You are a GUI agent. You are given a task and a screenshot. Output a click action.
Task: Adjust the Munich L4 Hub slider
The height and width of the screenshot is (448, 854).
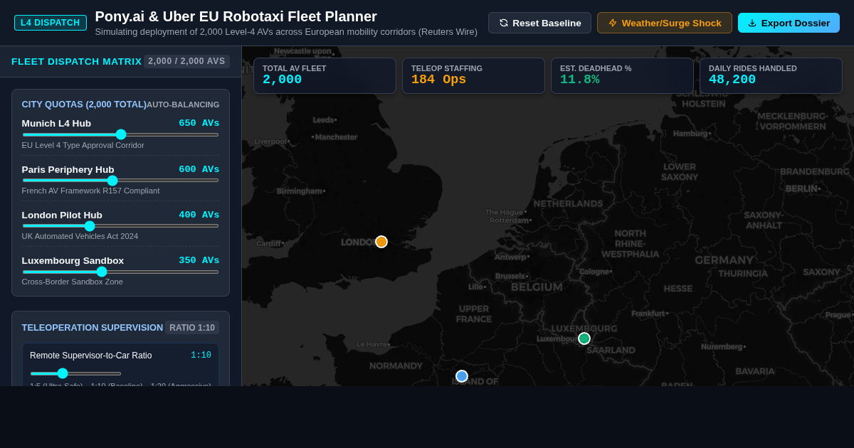pos(120,134)
